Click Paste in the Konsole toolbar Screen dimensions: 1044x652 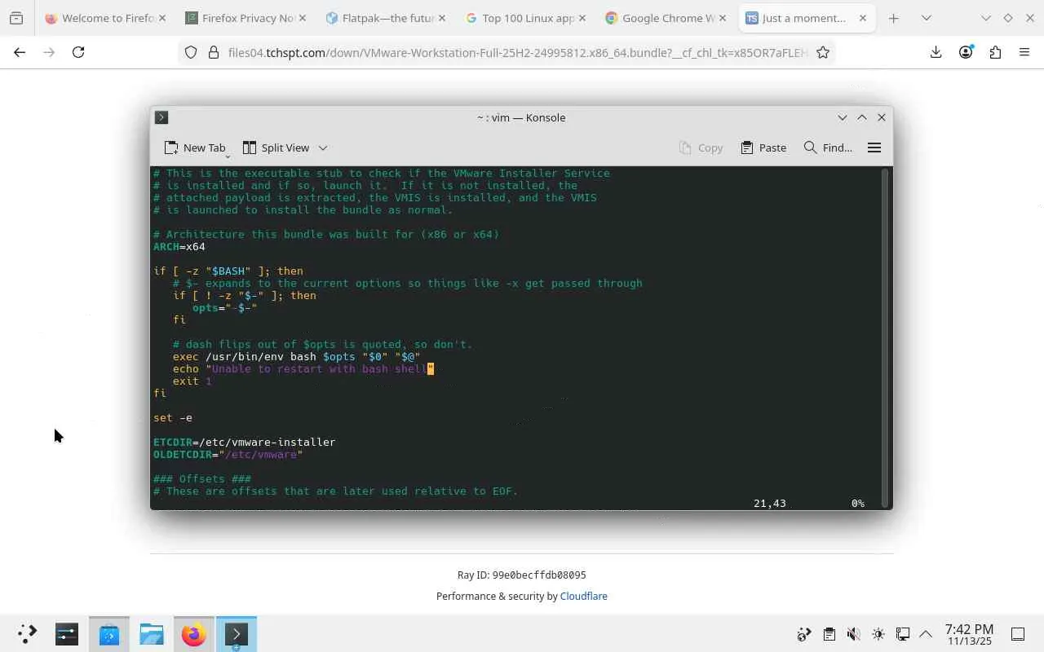tap(763, 148)
